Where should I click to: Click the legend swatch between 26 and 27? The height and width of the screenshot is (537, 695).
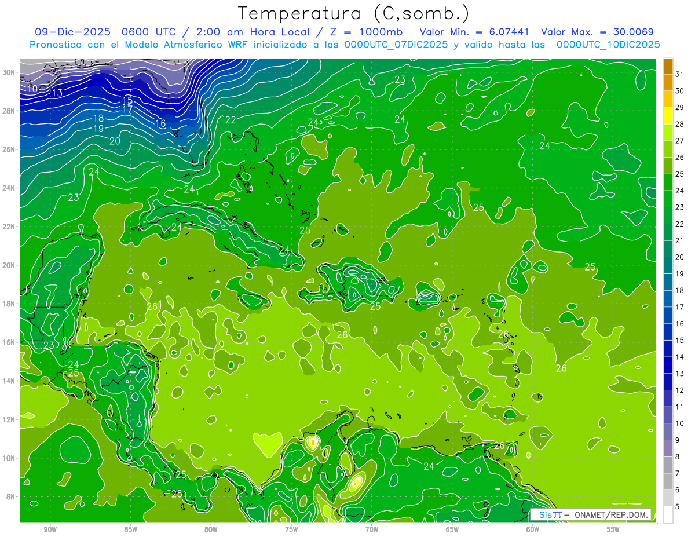coord(668,149)
